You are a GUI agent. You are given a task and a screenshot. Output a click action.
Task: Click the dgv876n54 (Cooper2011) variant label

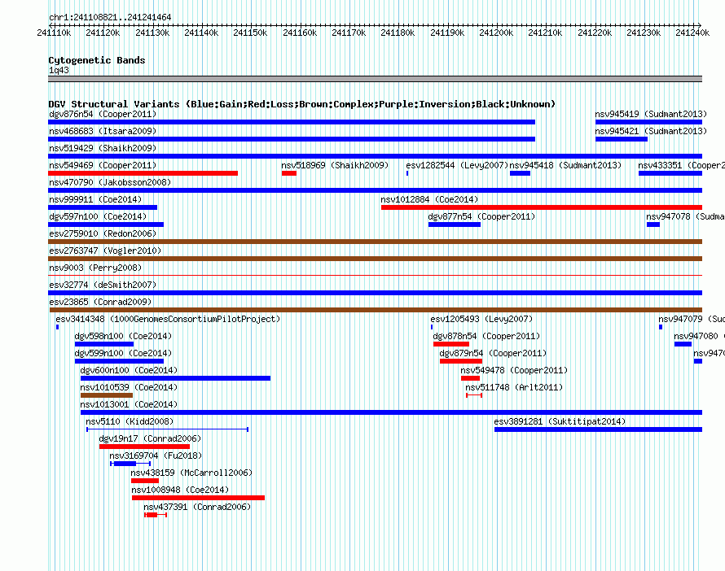(103, 114)
